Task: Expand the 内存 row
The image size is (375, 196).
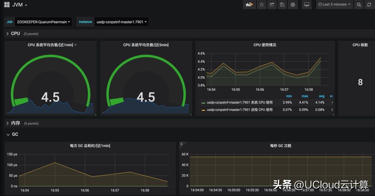Action: coord(13,123)
